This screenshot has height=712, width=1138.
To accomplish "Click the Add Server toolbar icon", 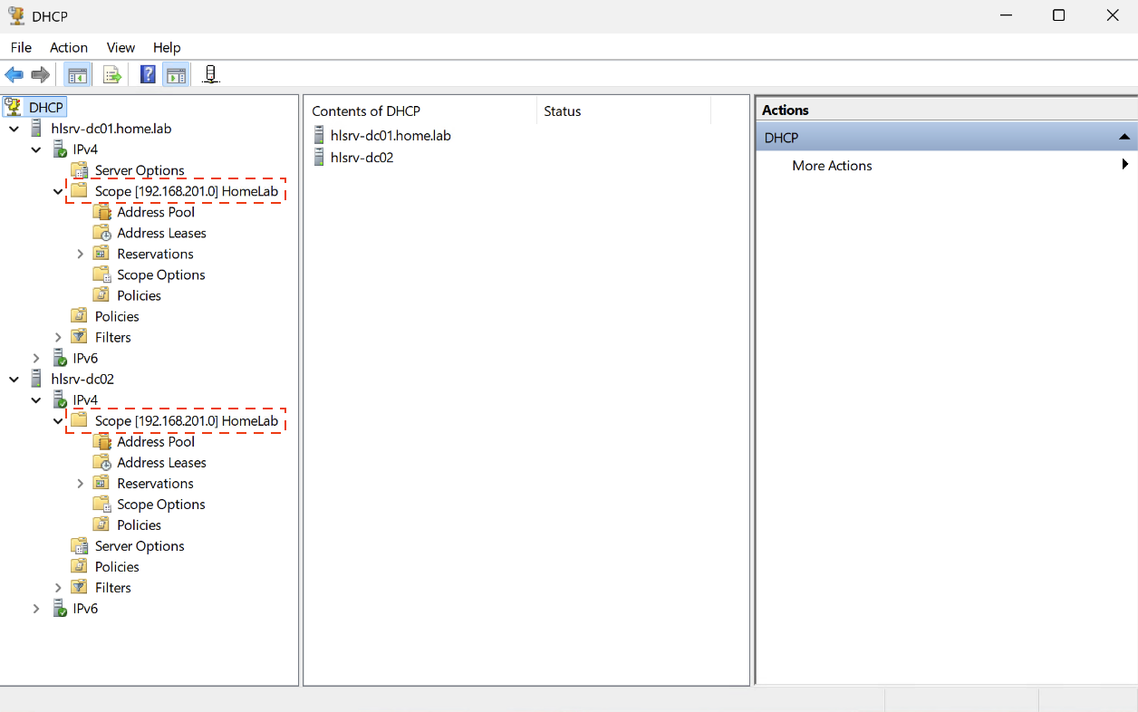I will tap(210, 75).
